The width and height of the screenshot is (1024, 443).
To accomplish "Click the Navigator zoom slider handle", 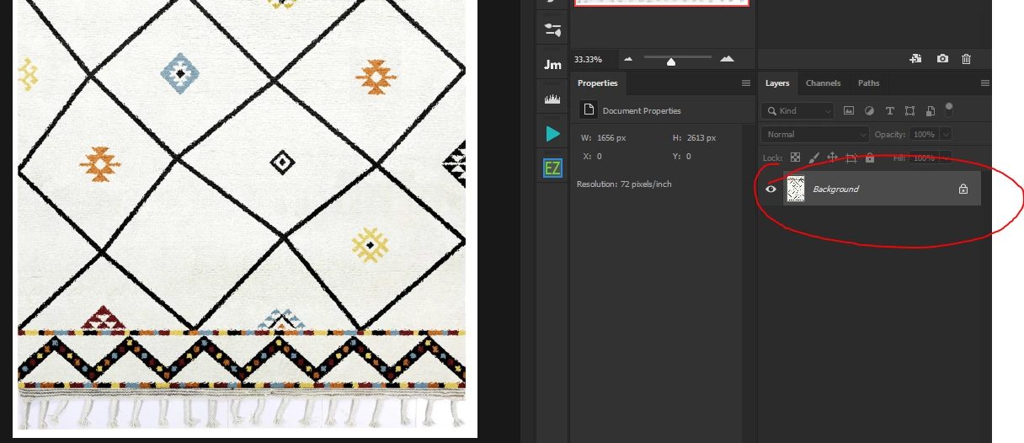I will click(671, 61).
